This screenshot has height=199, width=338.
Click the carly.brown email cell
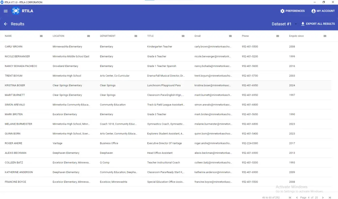pyautogui.click(x=213, y=47)
